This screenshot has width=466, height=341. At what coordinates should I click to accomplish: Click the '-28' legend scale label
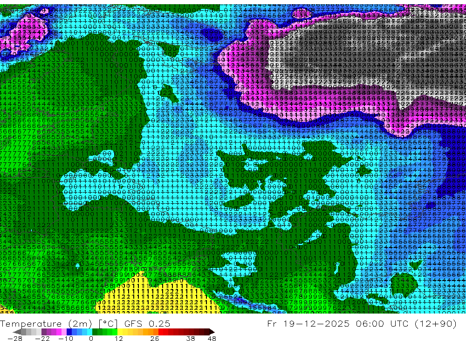15,339
